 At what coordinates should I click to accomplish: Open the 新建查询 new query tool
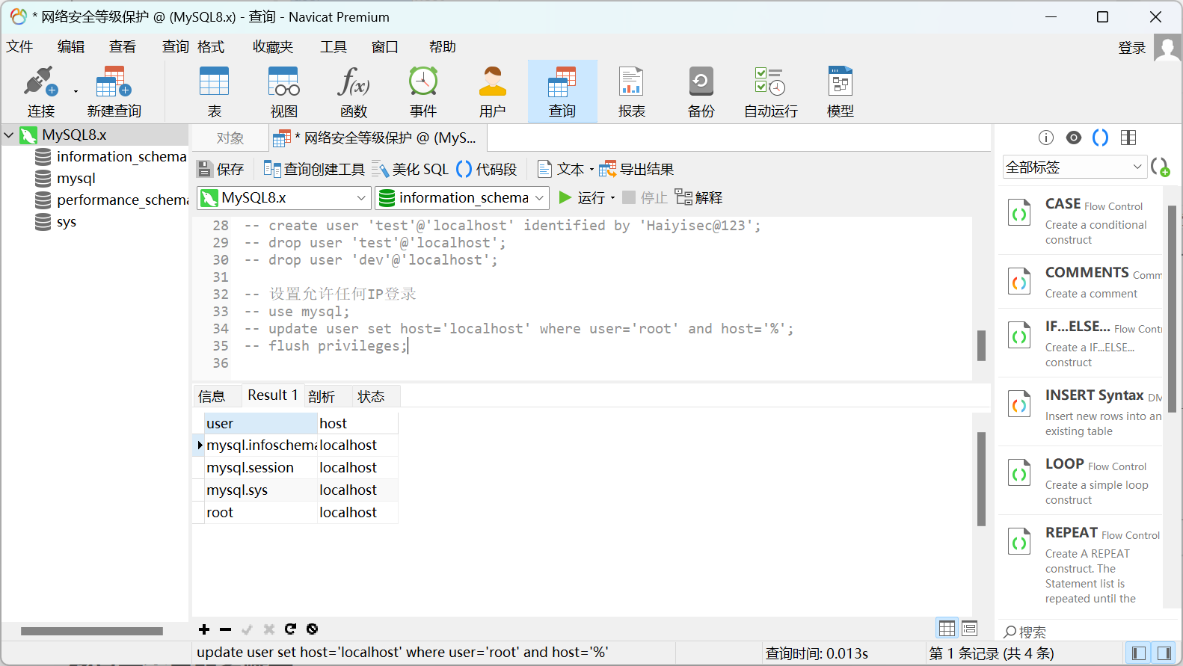[114, 91]
